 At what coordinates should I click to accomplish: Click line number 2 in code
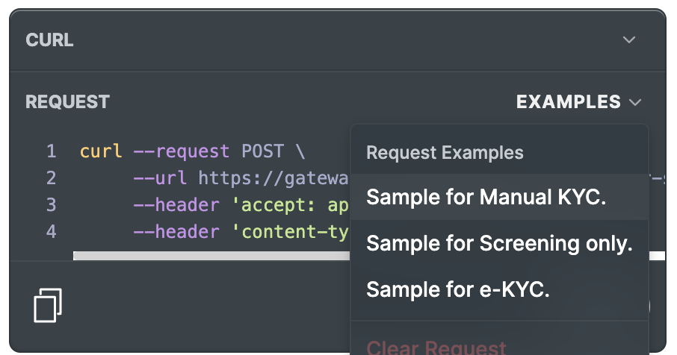pos(51,178)
